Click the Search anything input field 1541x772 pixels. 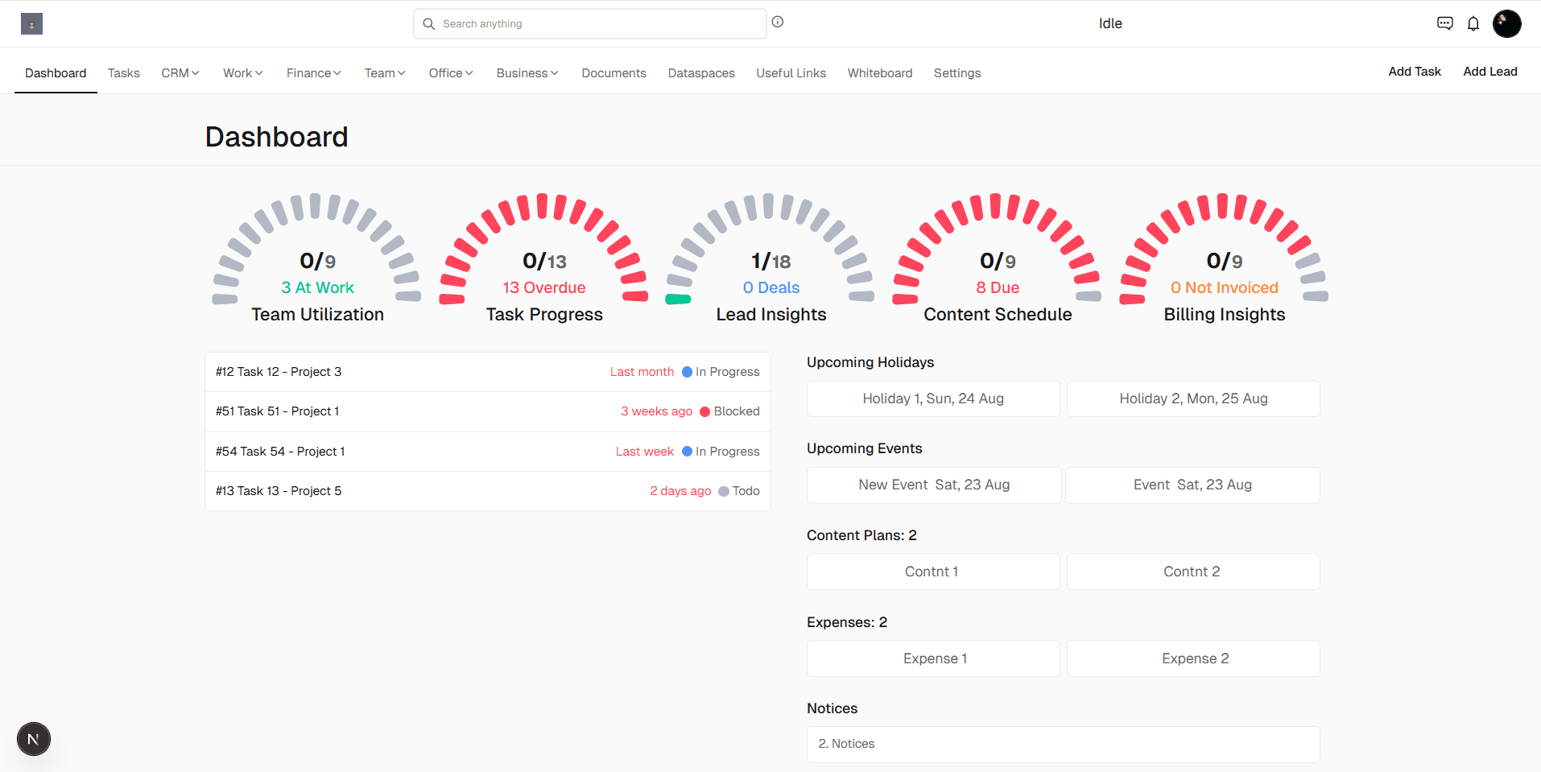(590, 23)
